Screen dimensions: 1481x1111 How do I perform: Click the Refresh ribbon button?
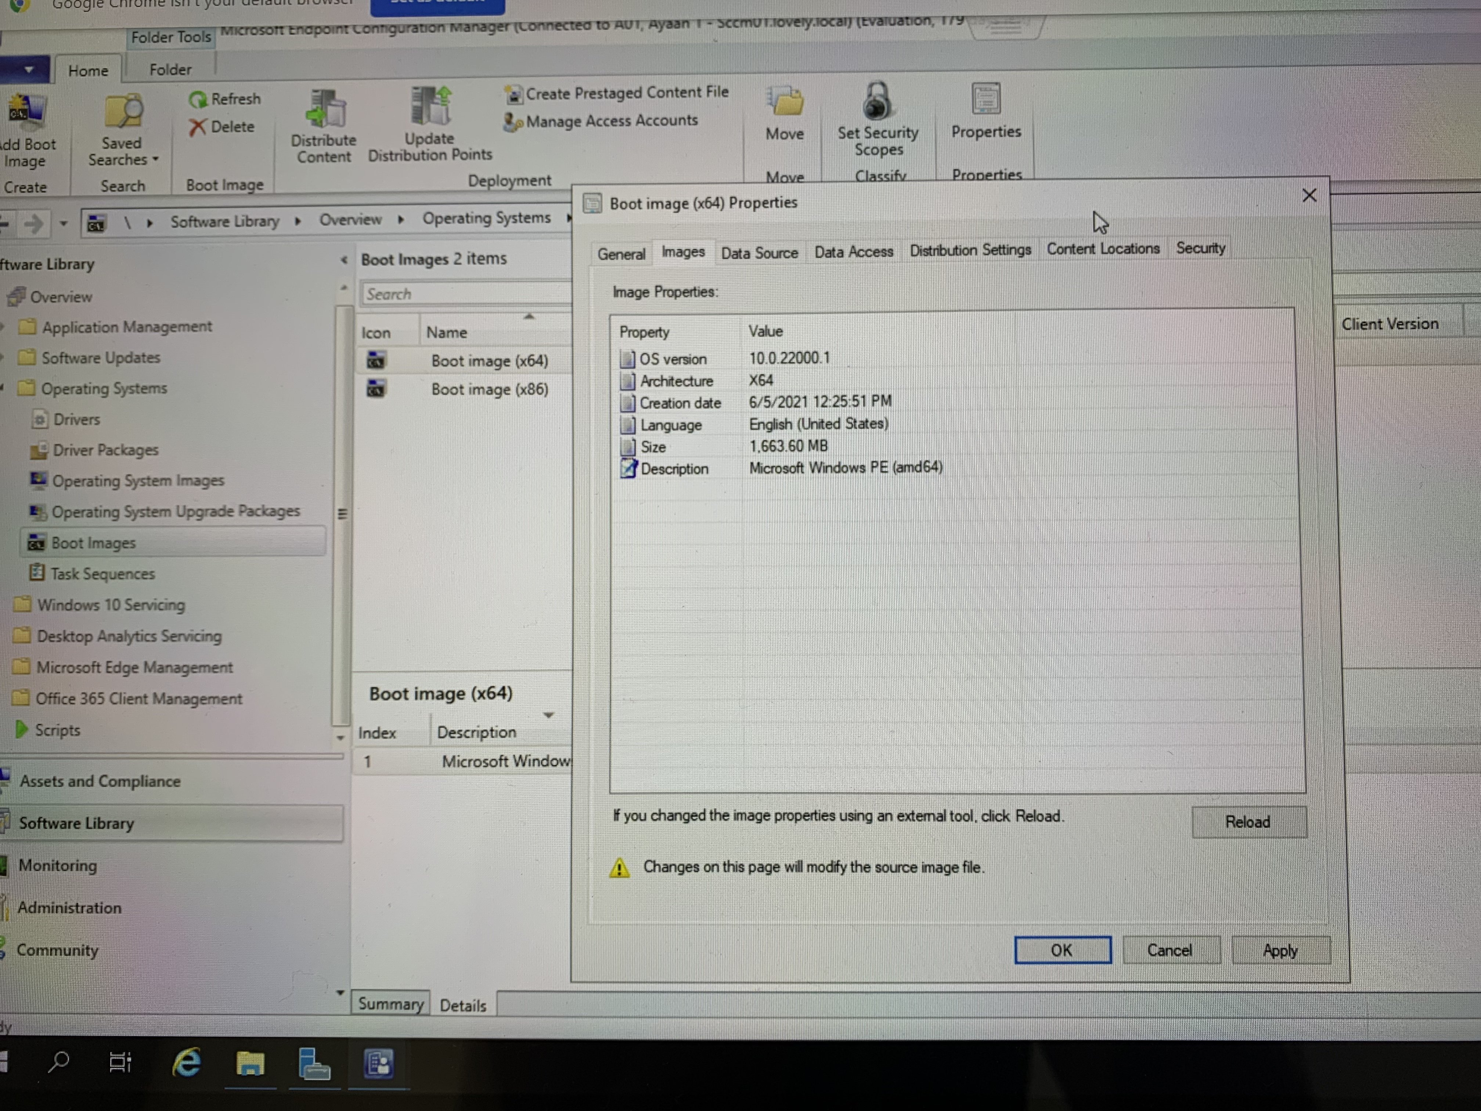tap(225, 99)
